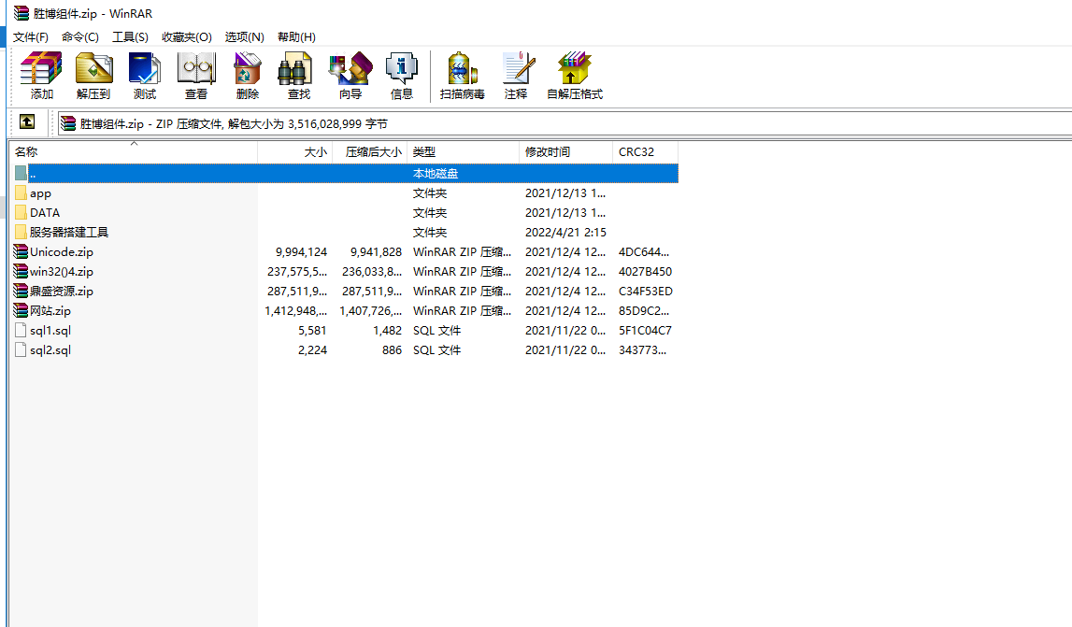Open the Favorites (收藏夹) menu
Screen dimensions: 1072x627
[186, 37]
